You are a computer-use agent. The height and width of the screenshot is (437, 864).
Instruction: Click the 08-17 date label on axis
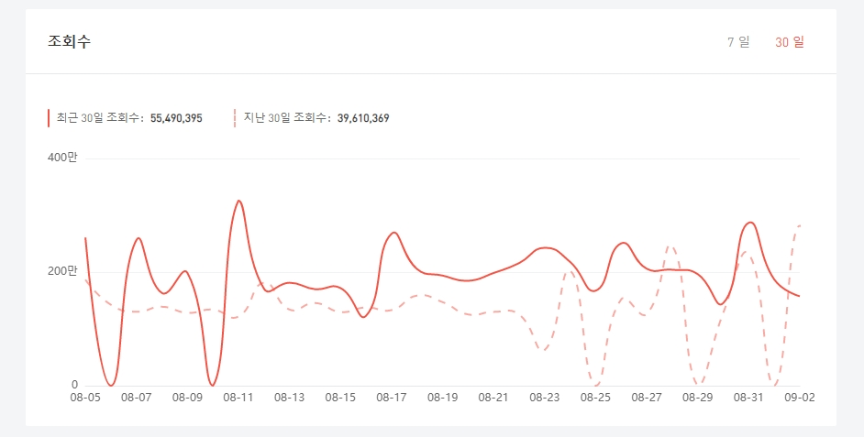(x=392, y=398)
